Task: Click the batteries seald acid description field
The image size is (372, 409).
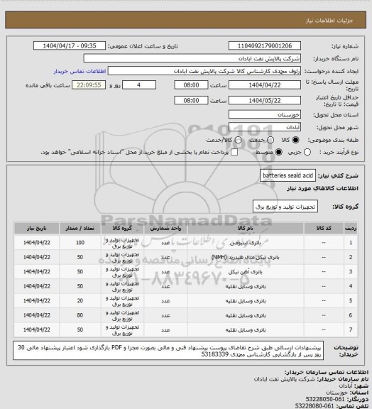Action: pos(288,175)
